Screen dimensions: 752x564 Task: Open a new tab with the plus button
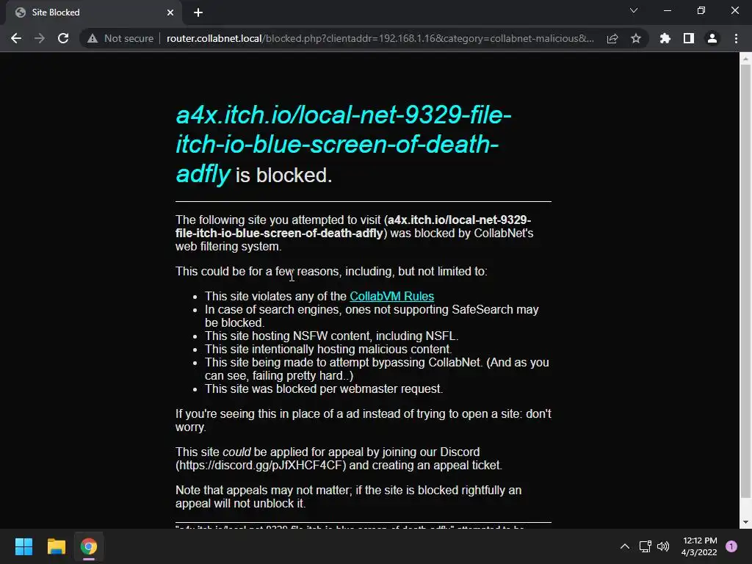(x=198, y=12)
